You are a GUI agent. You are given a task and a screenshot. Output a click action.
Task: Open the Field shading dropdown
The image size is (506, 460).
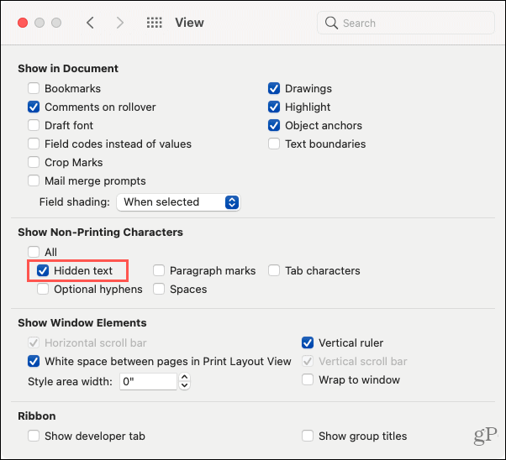[178, 202]
